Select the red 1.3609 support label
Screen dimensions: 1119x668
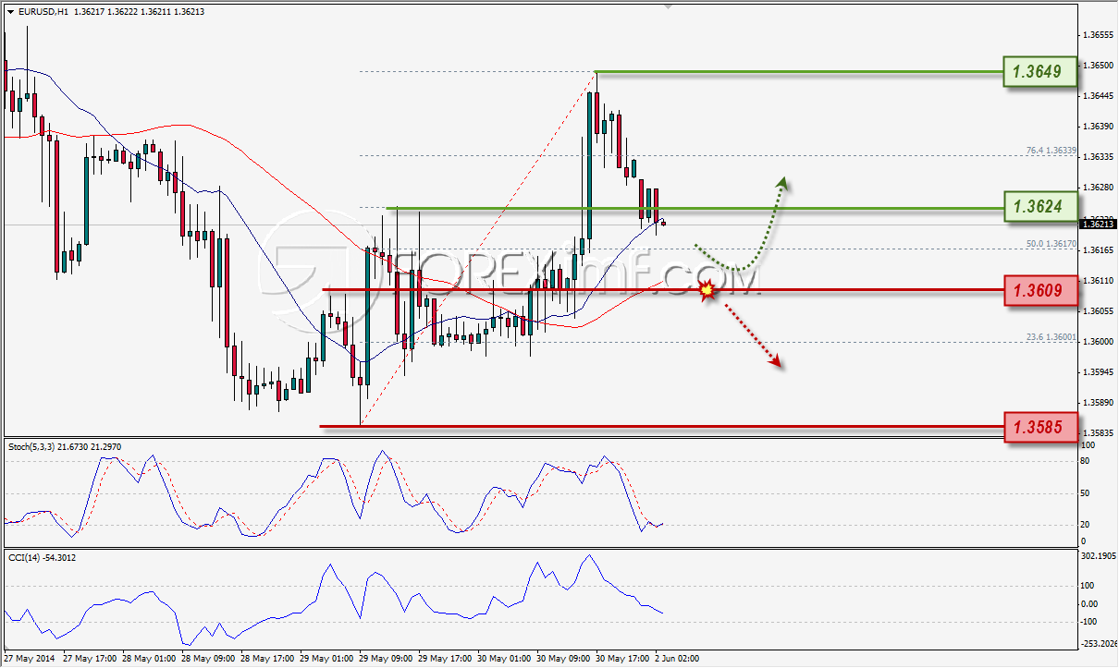[1041, 290]
